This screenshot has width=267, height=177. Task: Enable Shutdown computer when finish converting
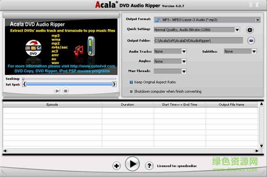pyautogui.click(x=131, y=91)
